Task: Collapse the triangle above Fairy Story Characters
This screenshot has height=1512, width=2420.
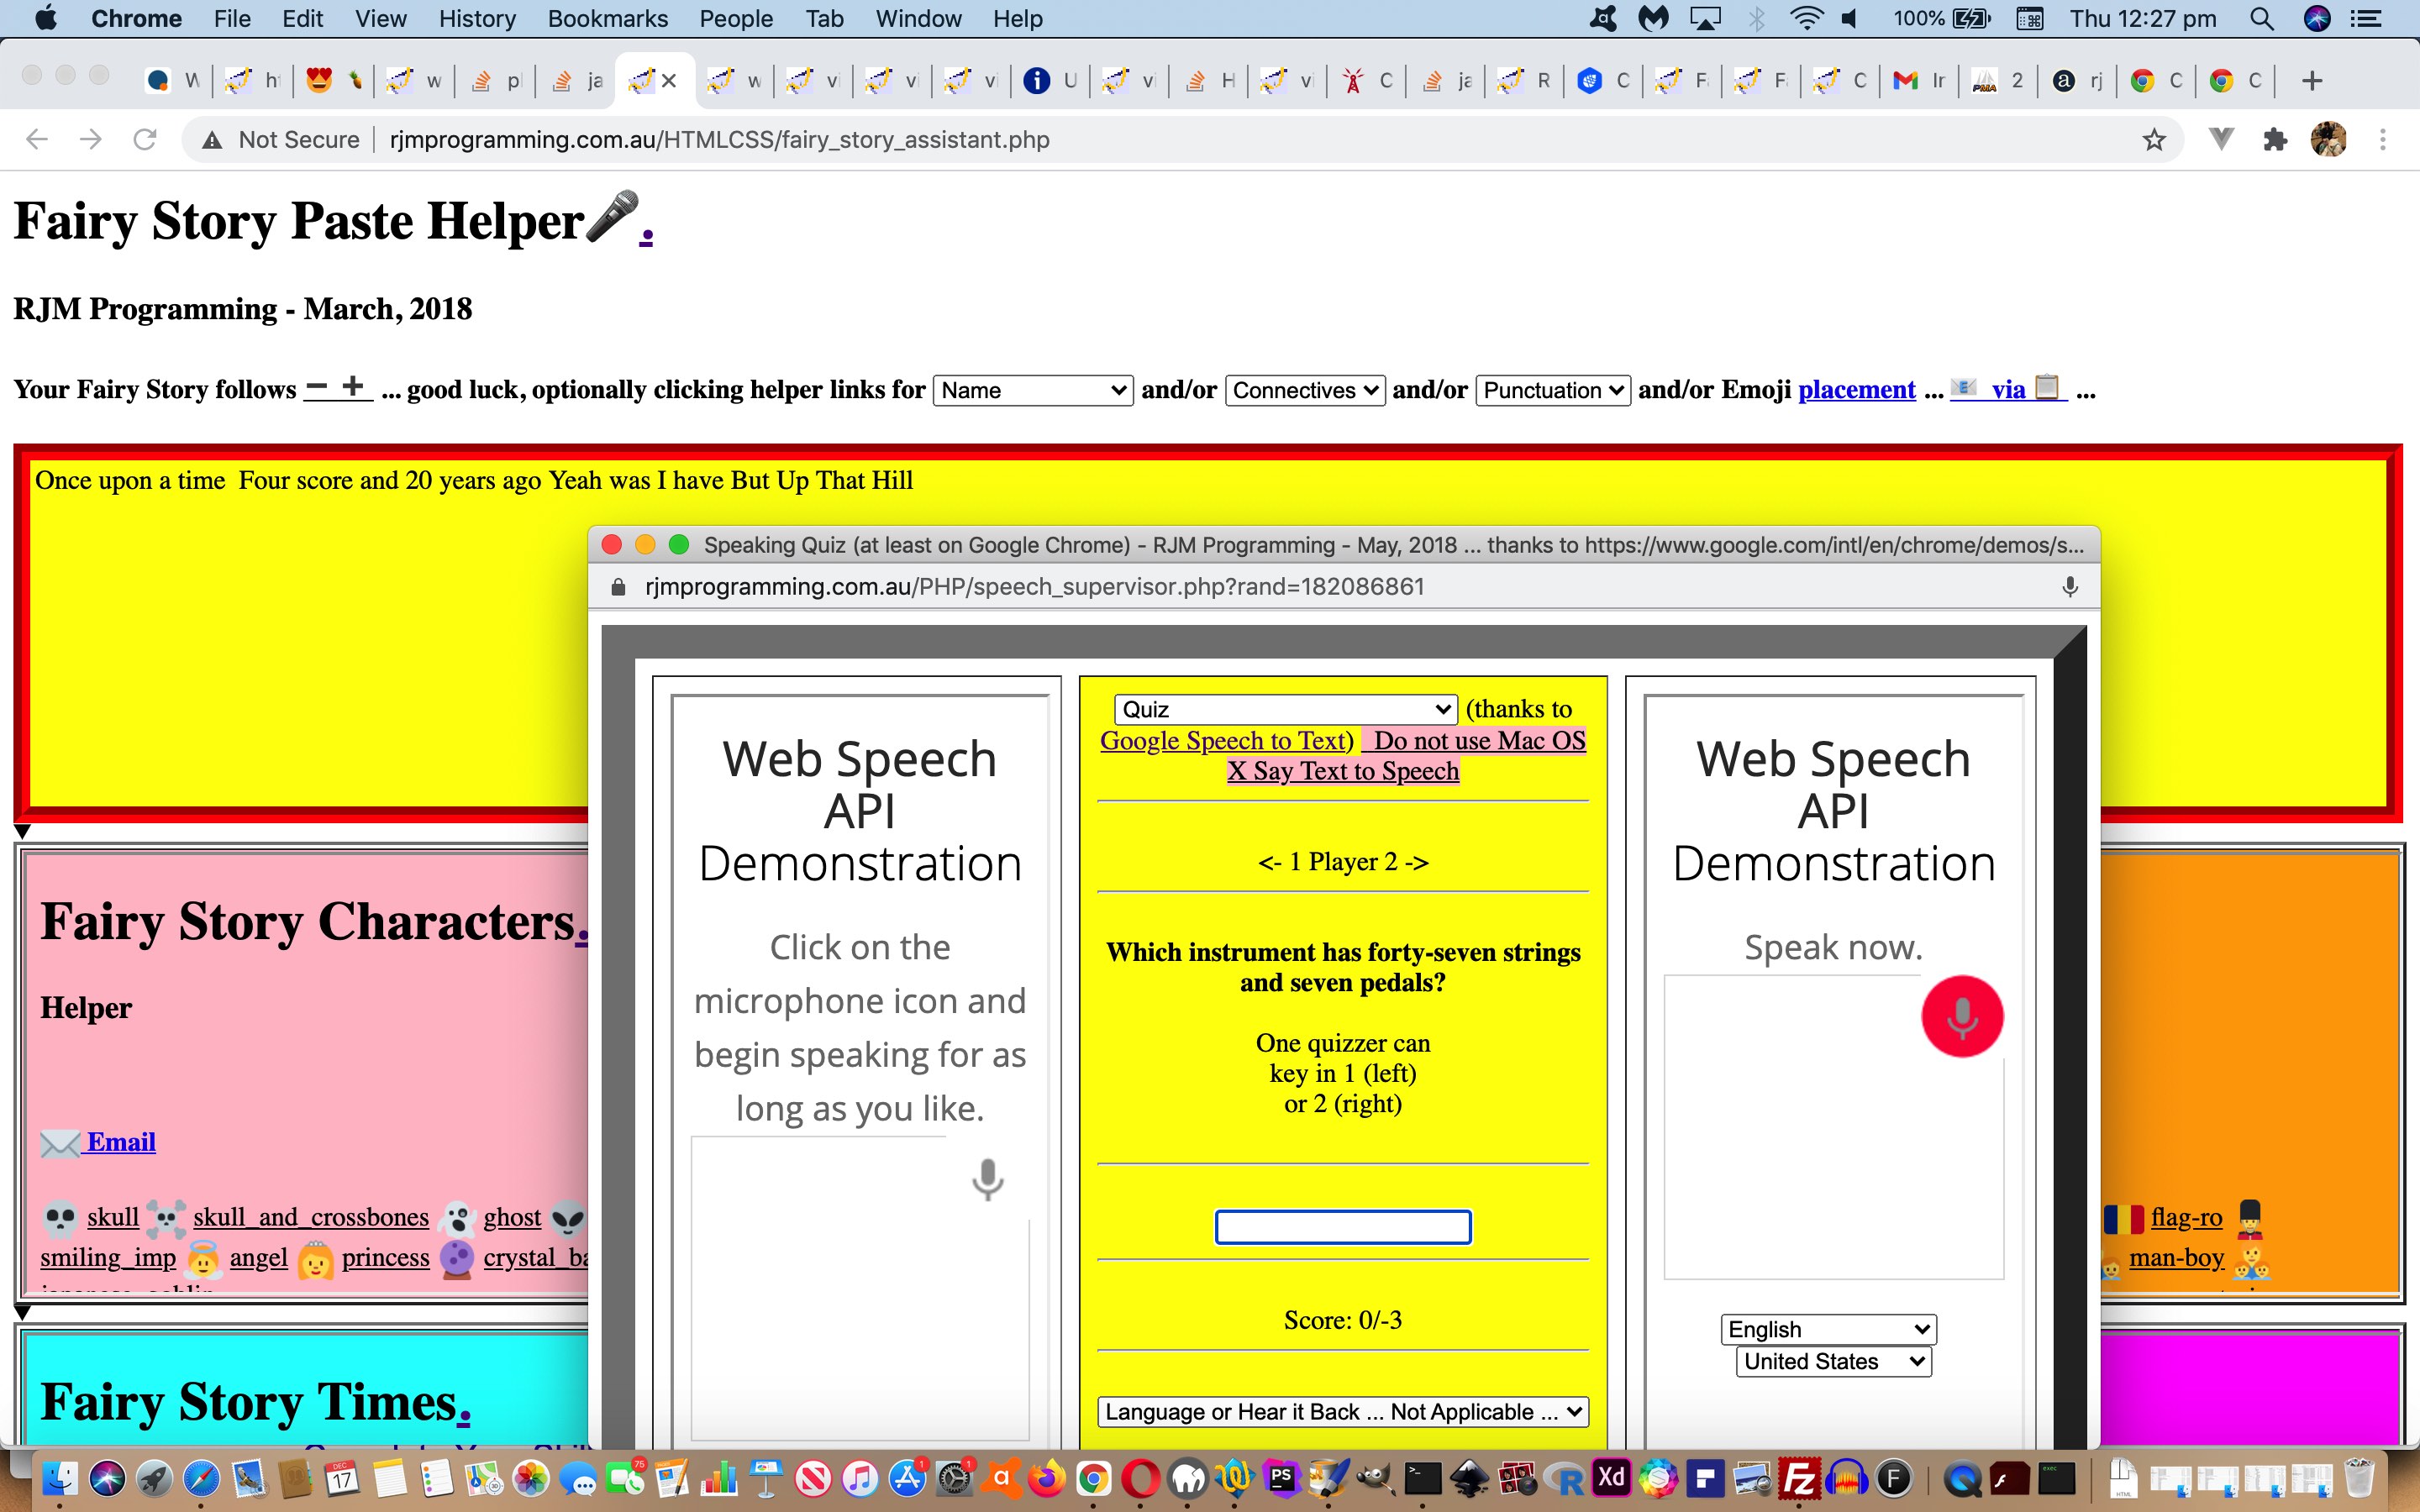Action: pos(23,831)
